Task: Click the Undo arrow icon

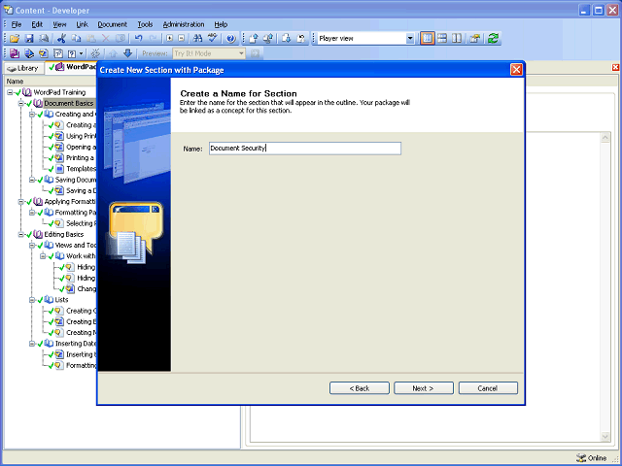Action: tap(138, 39)
